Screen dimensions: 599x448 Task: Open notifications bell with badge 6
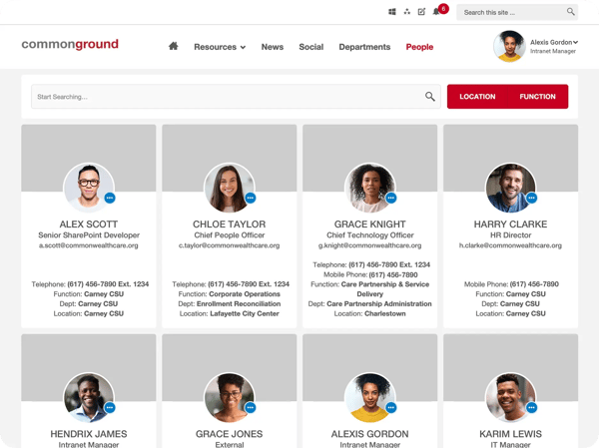tap(436, 12)
